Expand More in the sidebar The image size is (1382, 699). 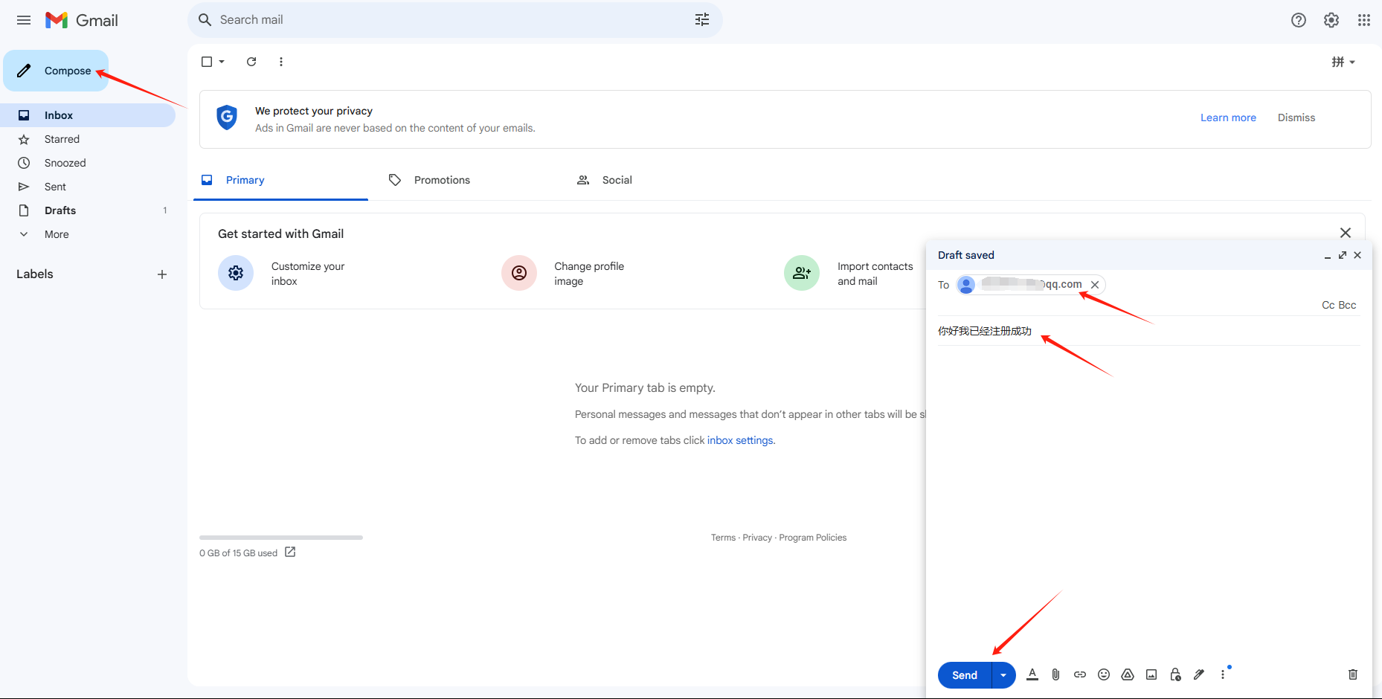tap(57, 234)
